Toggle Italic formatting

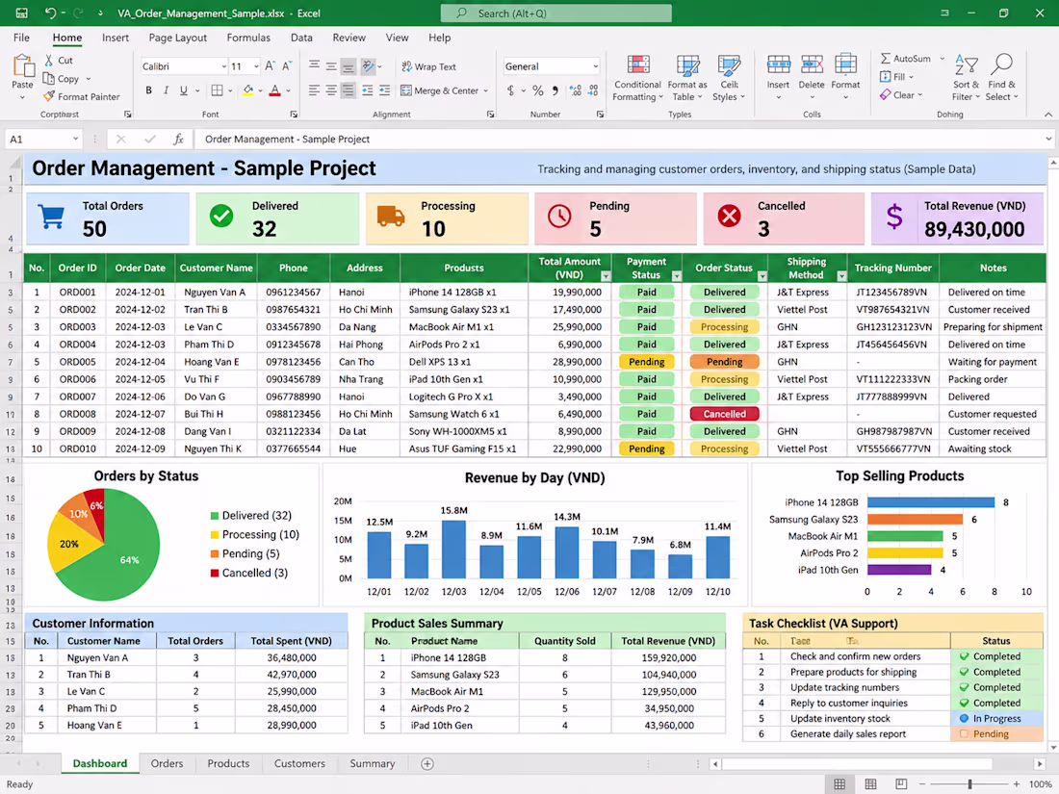(167, 90)
